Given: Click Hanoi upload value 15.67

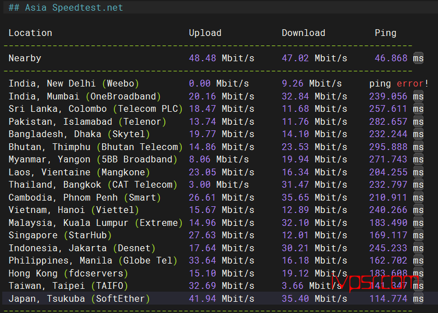Looking at the screenshot, I should [x=202, y=210].
